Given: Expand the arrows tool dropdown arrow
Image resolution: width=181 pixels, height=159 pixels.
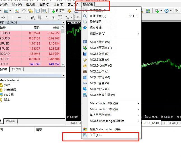Looking at the screenshot, I should tap(71, 17).
